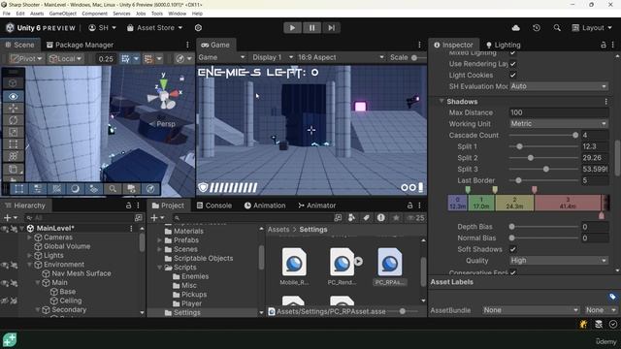Click the search magnifier in Scene bottom overlay
Screen dimensions: 621x349
[113, 189]
